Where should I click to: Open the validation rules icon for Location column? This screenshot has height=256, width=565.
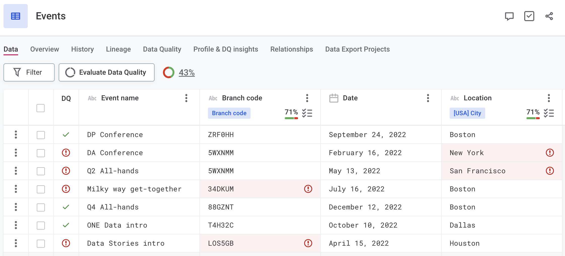pos(549,113)
